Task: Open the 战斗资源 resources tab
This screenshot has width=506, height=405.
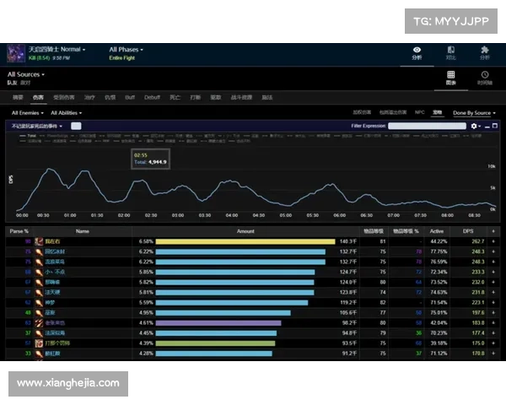Action: 241,97
